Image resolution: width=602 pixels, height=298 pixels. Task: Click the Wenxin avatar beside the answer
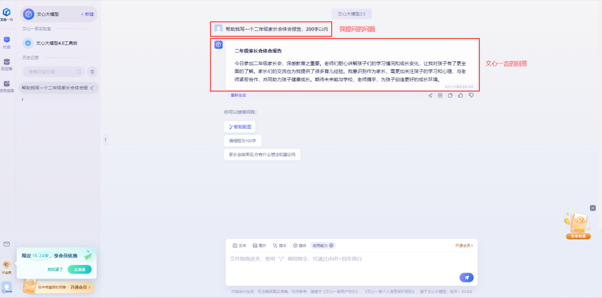pyautogui.click(x=219, y=45)
